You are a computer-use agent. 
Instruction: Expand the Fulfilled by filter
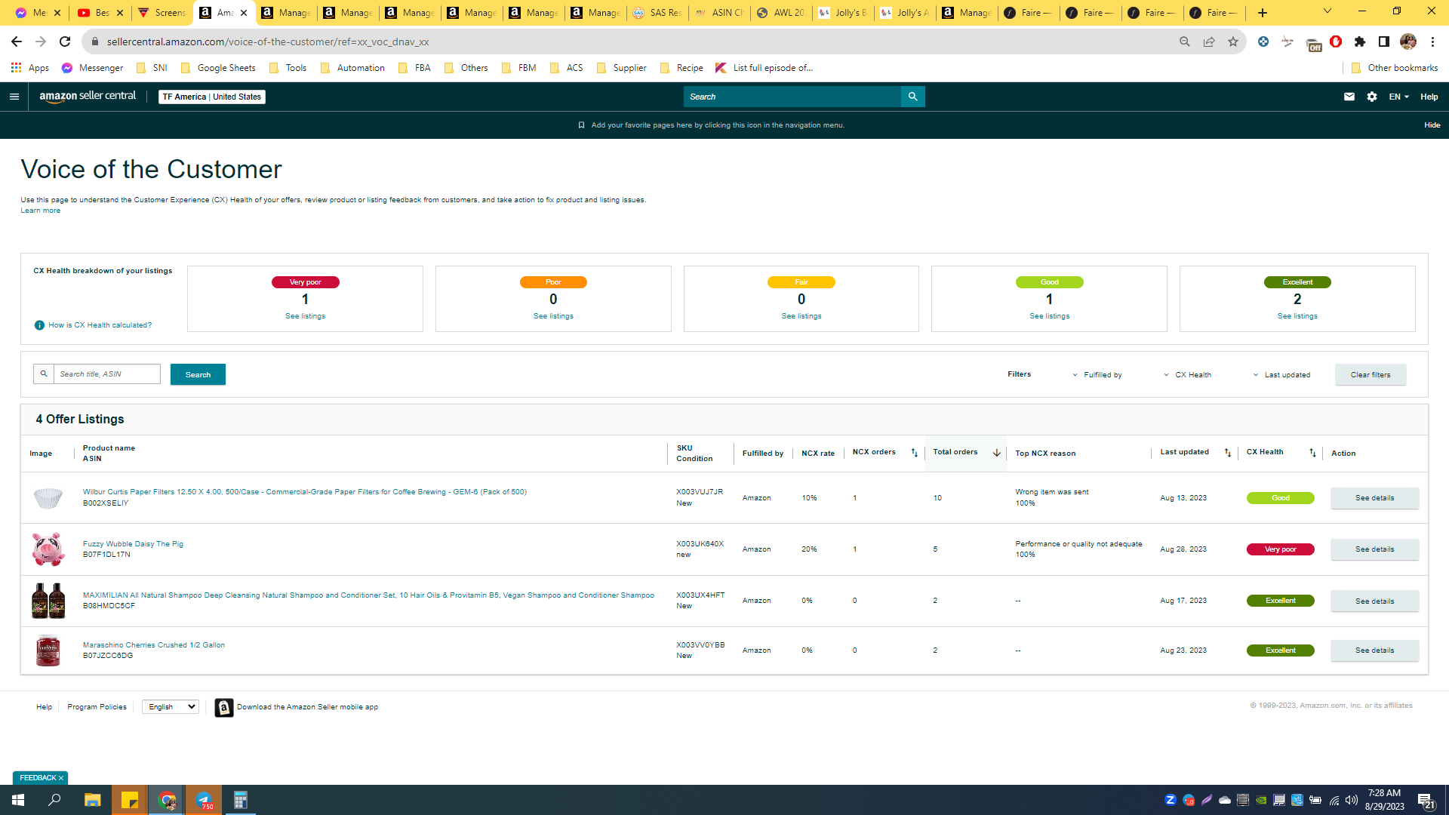click(x=1097, y=375)
